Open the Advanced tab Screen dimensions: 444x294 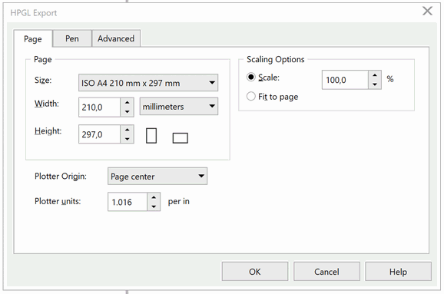116,38
